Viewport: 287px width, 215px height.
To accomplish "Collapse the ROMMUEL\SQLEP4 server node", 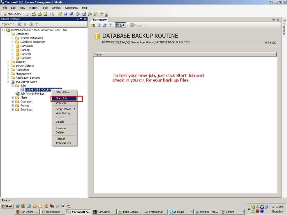I will (3, 30).
